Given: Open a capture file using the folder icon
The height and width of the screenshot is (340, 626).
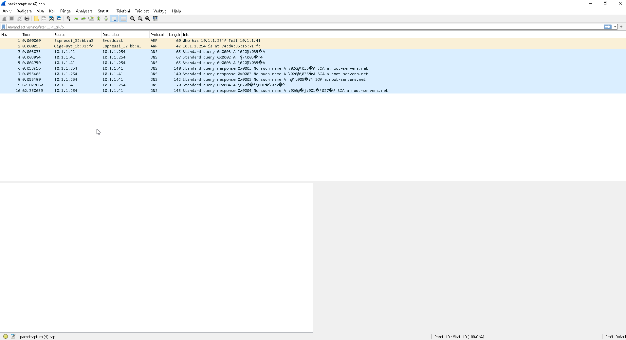Looking at the screenshot, I should (x=36, y=19).
